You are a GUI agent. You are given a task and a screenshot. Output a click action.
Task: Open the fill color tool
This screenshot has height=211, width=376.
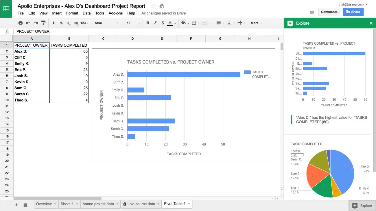point(183,23)
